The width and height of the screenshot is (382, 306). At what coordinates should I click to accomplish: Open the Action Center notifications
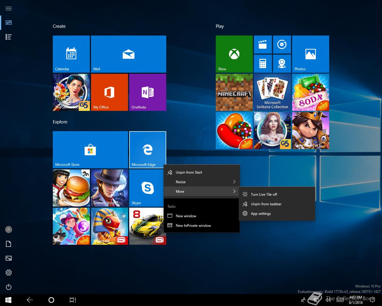click(372, 300)
